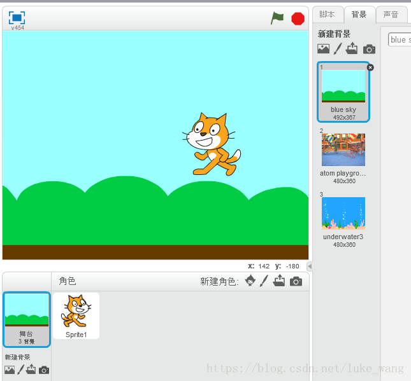Upload sprite from file icon

[x=279, y=281]
